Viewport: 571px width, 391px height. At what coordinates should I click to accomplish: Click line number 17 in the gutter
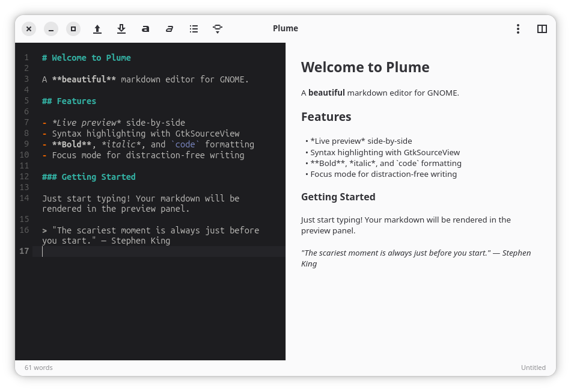[24, 251]
